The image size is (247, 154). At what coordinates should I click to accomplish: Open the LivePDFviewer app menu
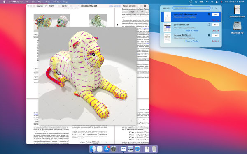click(16, 2)
